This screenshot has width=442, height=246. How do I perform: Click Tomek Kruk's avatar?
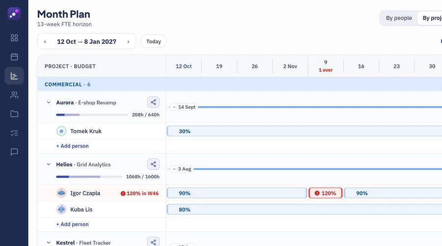coord(61,131)
